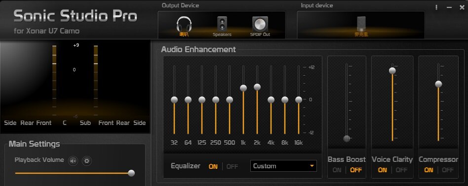
Task: Click the 4k equalizer slider knob
Action: 271,100
